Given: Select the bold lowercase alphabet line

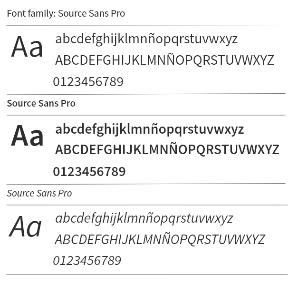Looking at the screenshot, I should pyautogui.click(x=149, y=129).
